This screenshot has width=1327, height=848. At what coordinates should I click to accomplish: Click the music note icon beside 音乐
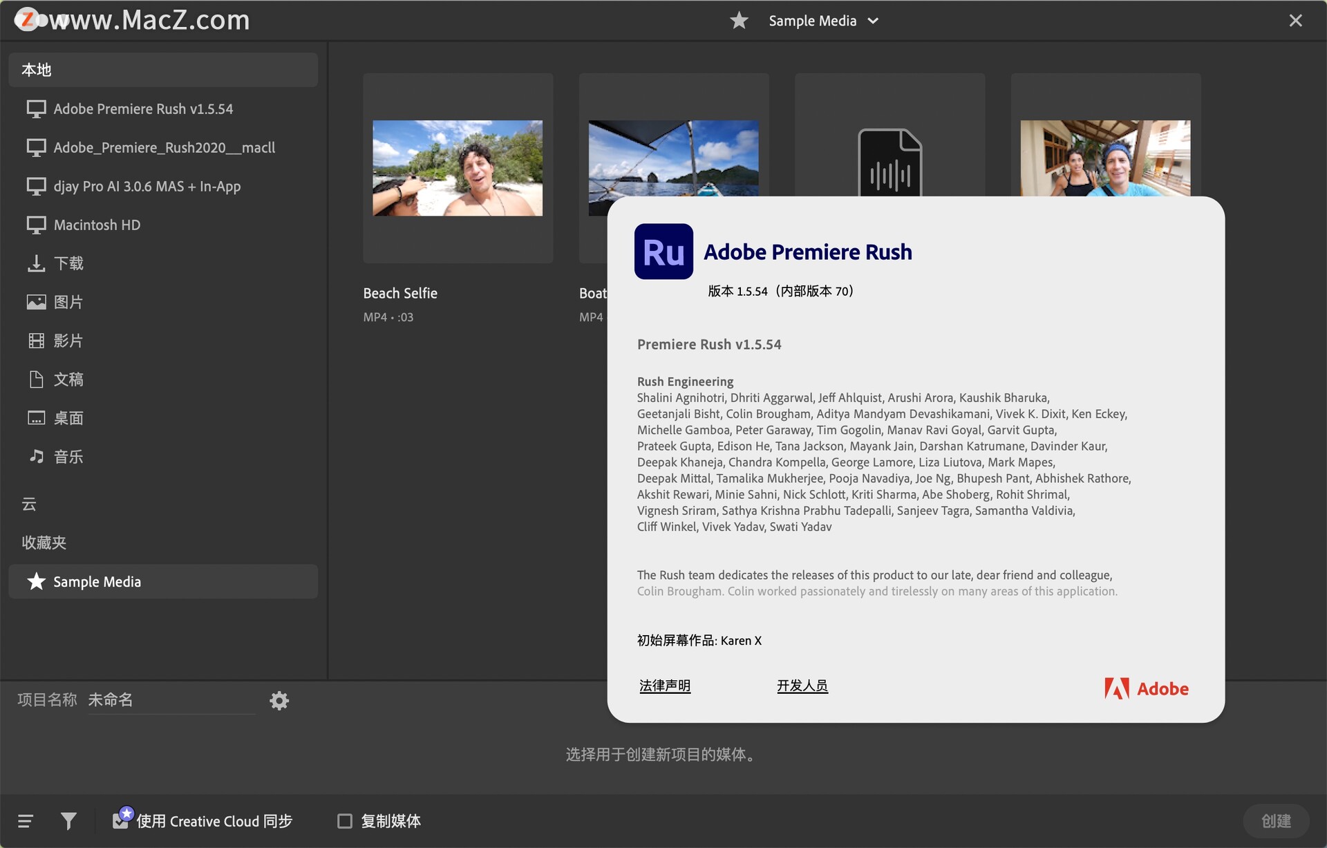coord(36,456)
